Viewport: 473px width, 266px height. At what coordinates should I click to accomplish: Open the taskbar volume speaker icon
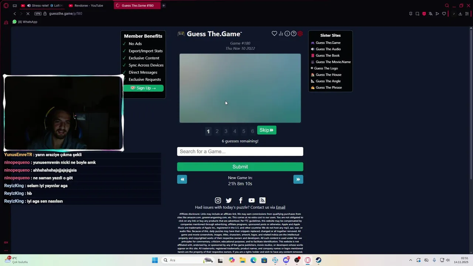click(x=448, y=260)
